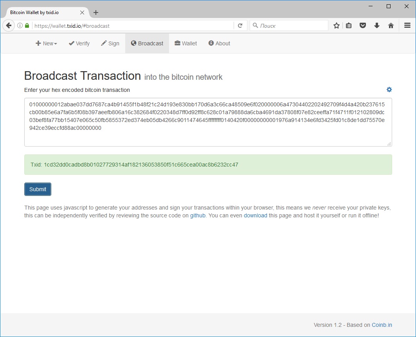Screen dimensions: 416x337
Task: Click 'Enter your hex encoded bitcoin transaction' label
Action: [77, 90]
